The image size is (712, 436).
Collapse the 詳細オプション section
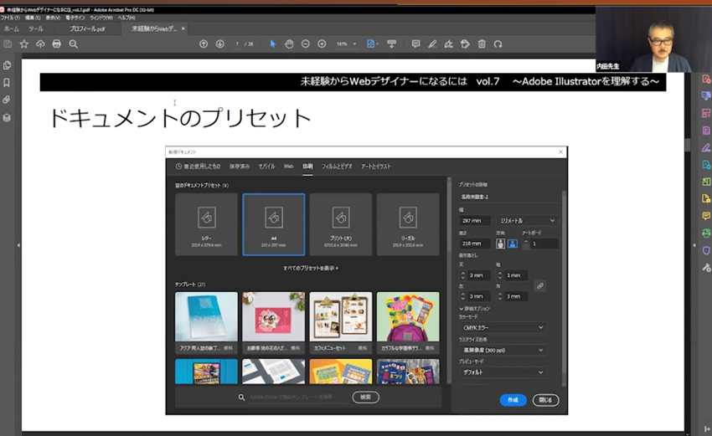pyautogui.click(x=474, y=309)
